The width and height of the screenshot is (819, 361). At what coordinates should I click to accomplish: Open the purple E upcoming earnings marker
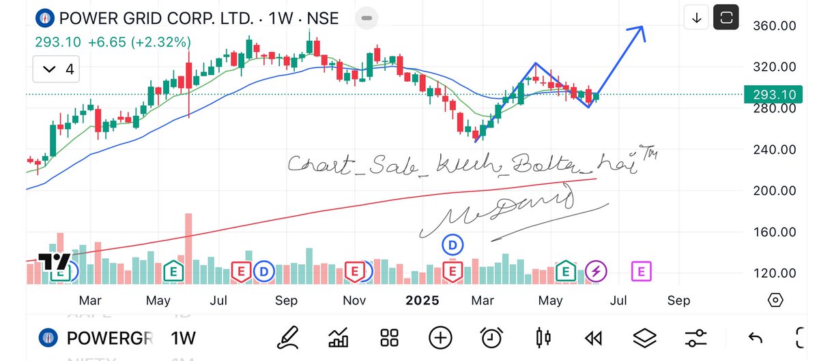point(642,272)
